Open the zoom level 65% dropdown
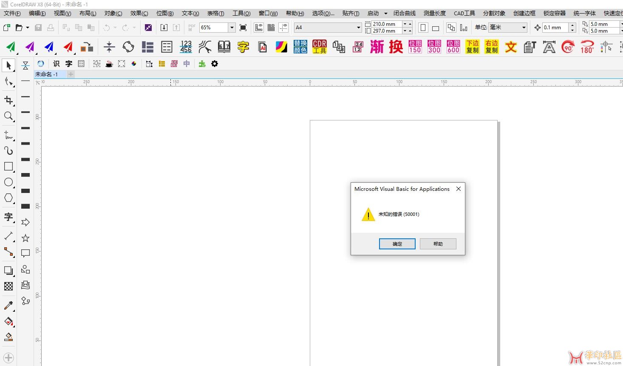The height and width of the screenshot is (366, 623). point(232,28)
